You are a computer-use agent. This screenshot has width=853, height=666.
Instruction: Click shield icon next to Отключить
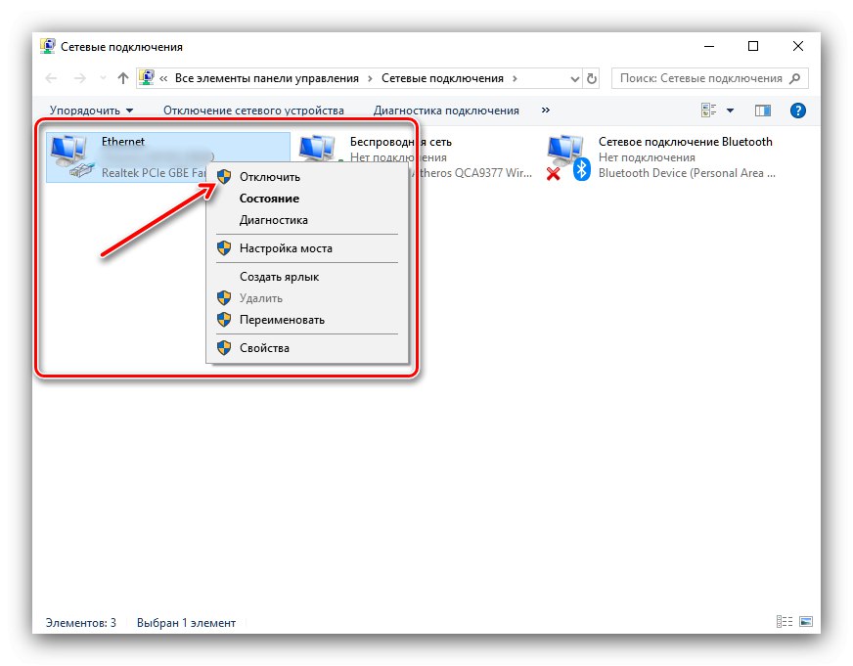coord(224,177)
